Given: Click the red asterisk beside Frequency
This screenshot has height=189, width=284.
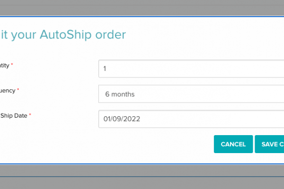Looking at the screenshot, I should click(x=18, y=90).
